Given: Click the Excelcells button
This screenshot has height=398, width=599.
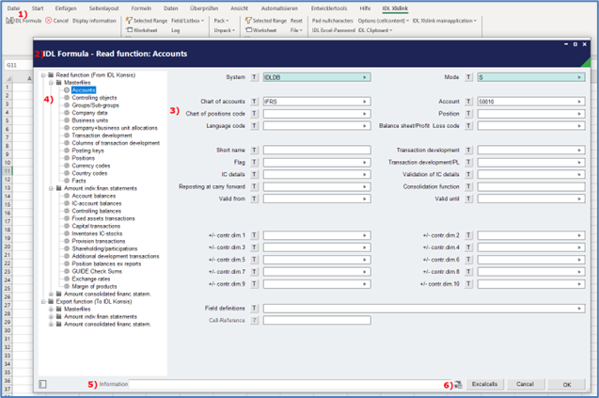Looking at the screenshot, I should pyautogui.click(x=484, y=384).
